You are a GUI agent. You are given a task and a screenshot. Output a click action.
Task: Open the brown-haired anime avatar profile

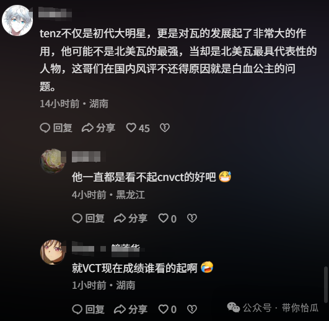[x=53, y=252]
